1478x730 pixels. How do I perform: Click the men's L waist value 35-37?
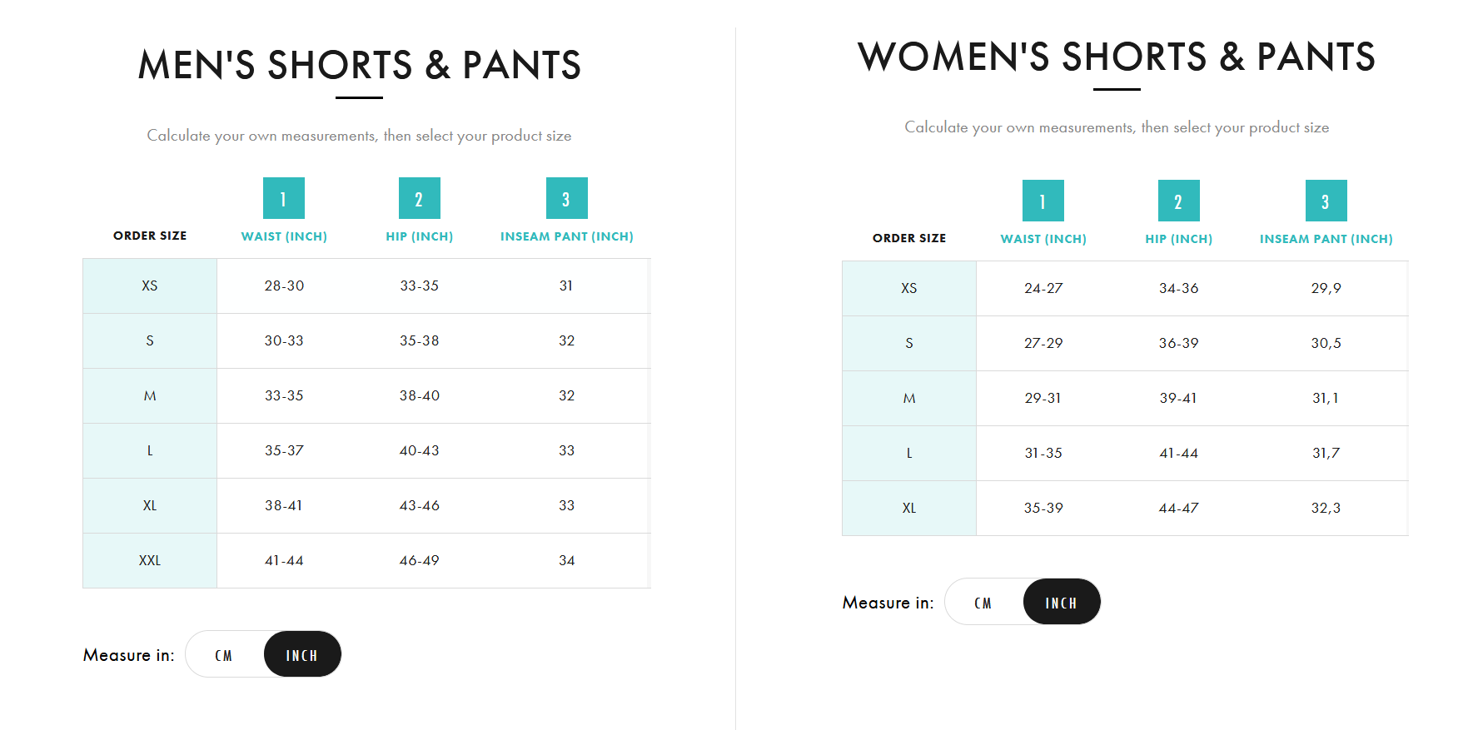[284, 450]
